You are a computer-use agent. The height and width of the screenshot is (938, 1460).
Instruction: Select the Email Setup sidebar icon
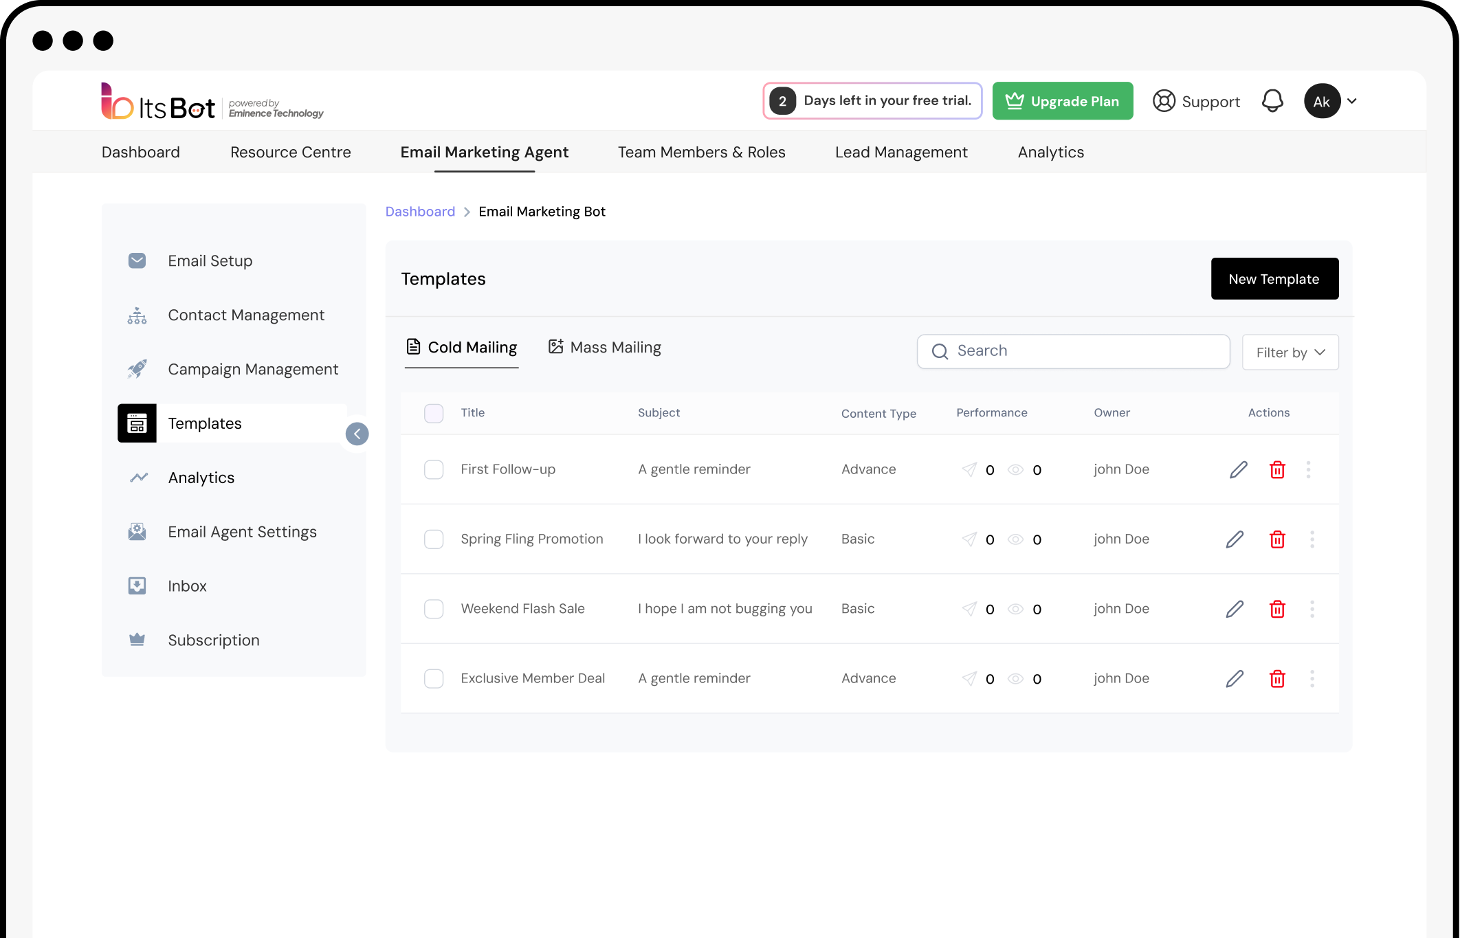click(x=137, y=260)
